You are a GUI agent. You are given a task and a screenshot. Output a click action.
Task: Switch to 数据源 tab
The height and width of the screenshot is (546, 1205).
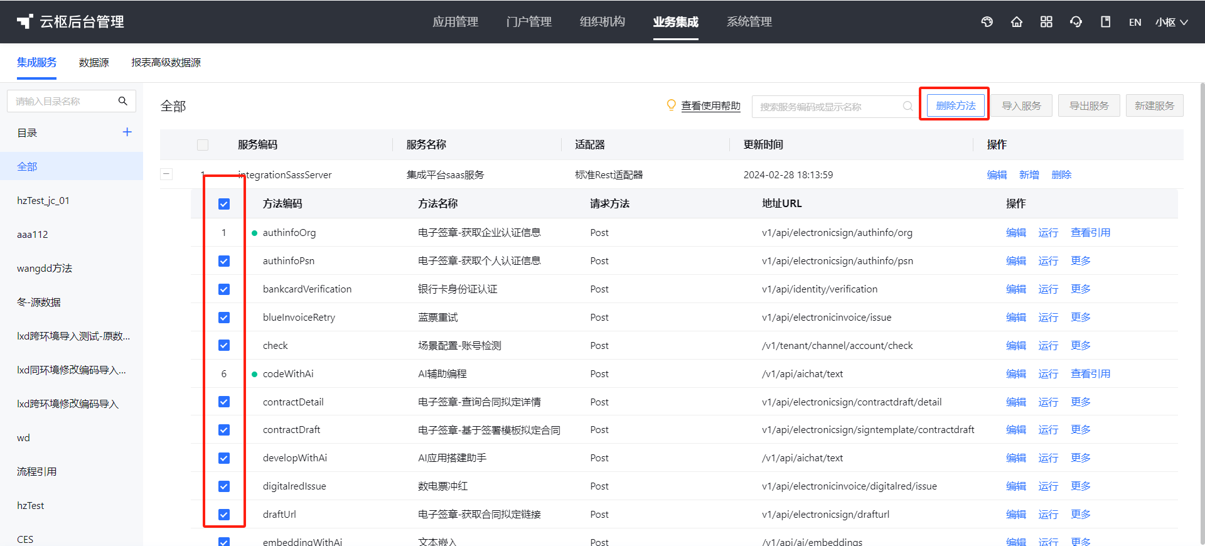click(x=94, y=63)
